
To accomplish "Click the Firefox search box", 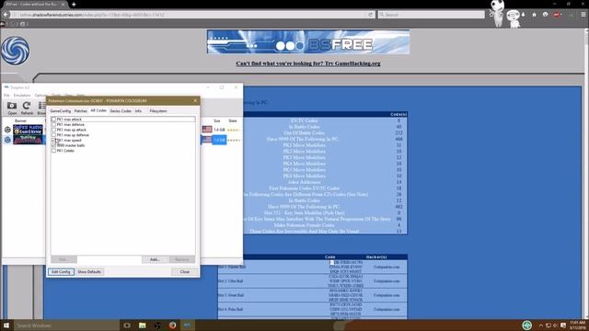I will pos(432,15).
